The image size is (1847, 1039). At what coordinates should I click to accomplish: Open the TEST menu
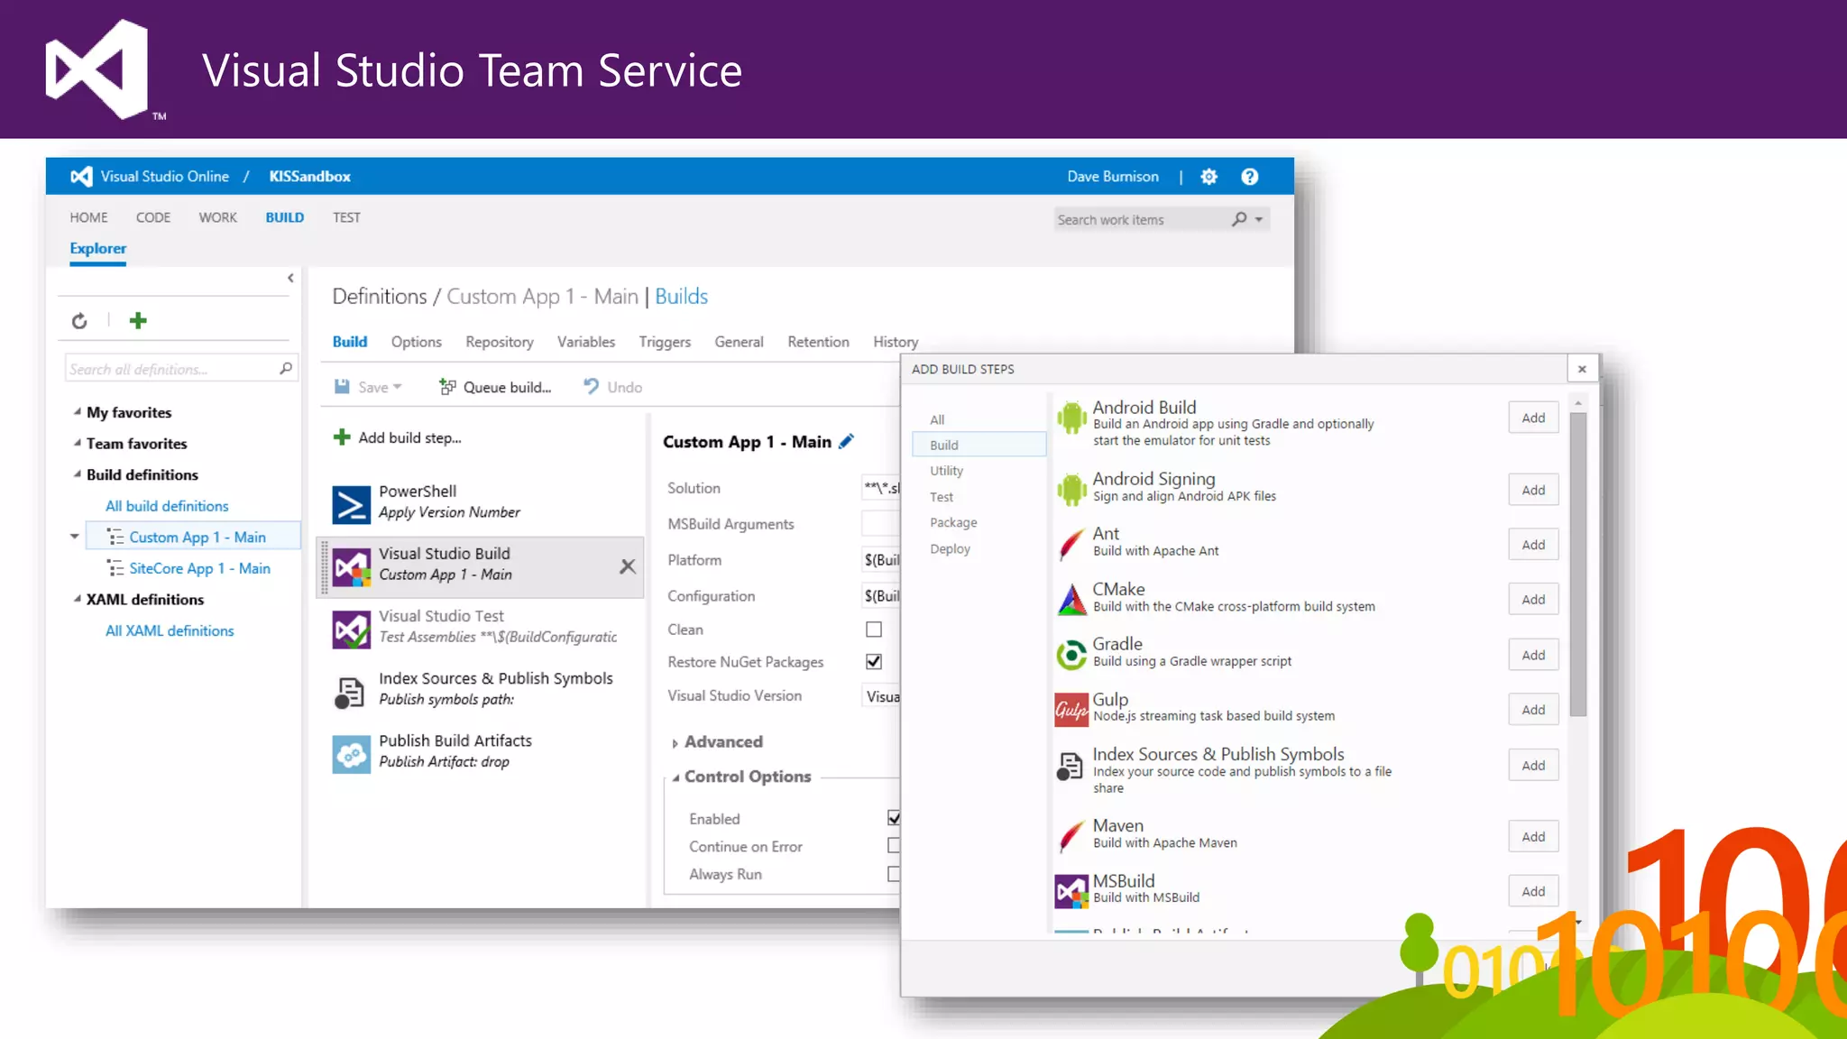coord(346,217)
